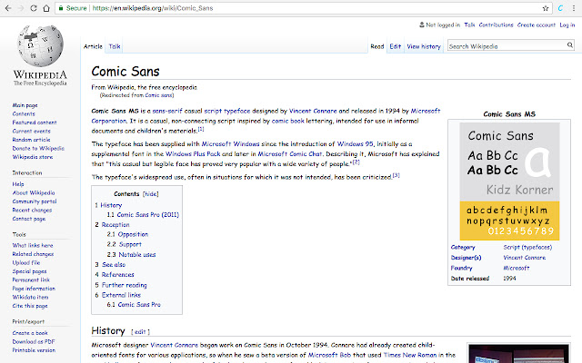Click the Permanent link entry
The height and width of the screenshot is (363, 582).
pos(31,280)
